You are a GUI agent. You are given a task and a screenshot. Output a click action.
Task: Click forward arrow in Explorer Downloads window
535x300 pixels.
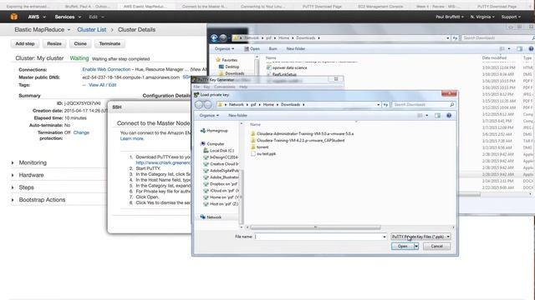(x=223, y=38)
